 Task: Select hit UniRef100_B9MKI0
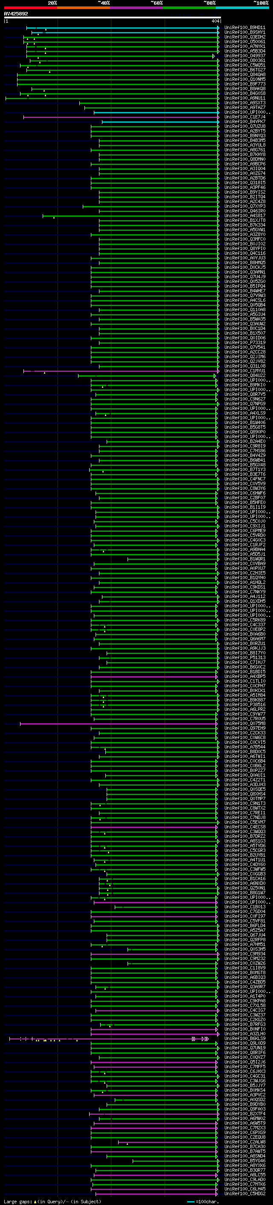tap(245, 385)
